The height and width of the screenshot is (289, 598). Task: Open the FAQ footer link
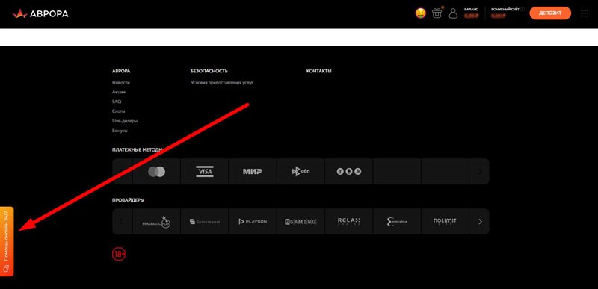coord(117,102)
